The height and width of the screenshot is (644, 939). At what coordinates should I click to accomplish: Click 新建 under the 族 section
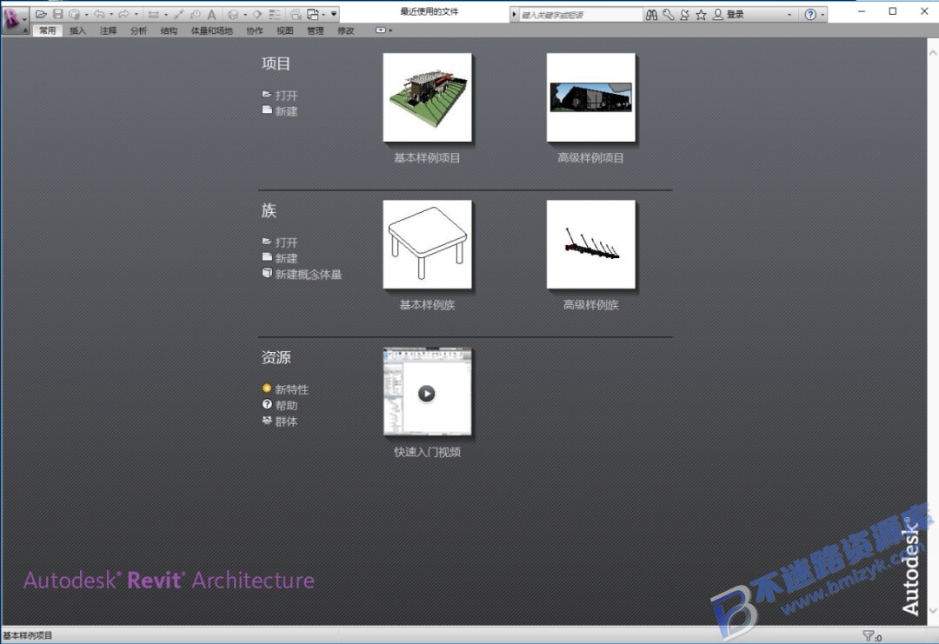pyautogui.click(x=286, y=259)
